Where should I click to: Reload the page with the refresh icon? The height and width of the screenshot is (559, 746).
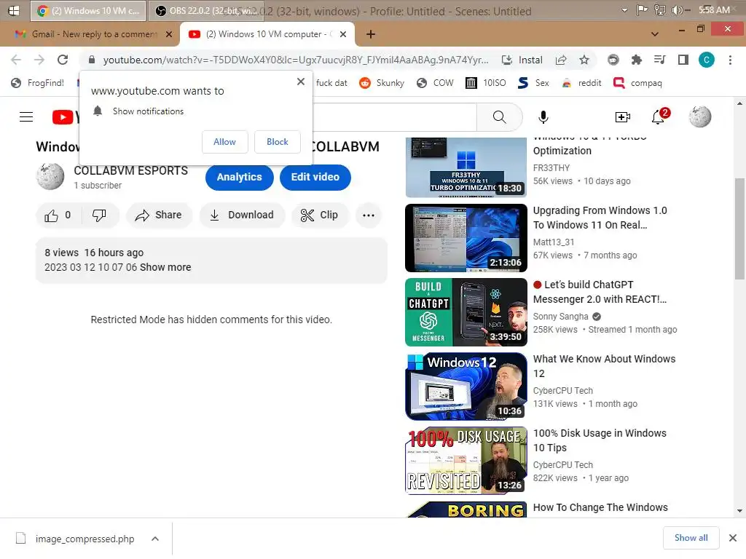pos(63,60)
